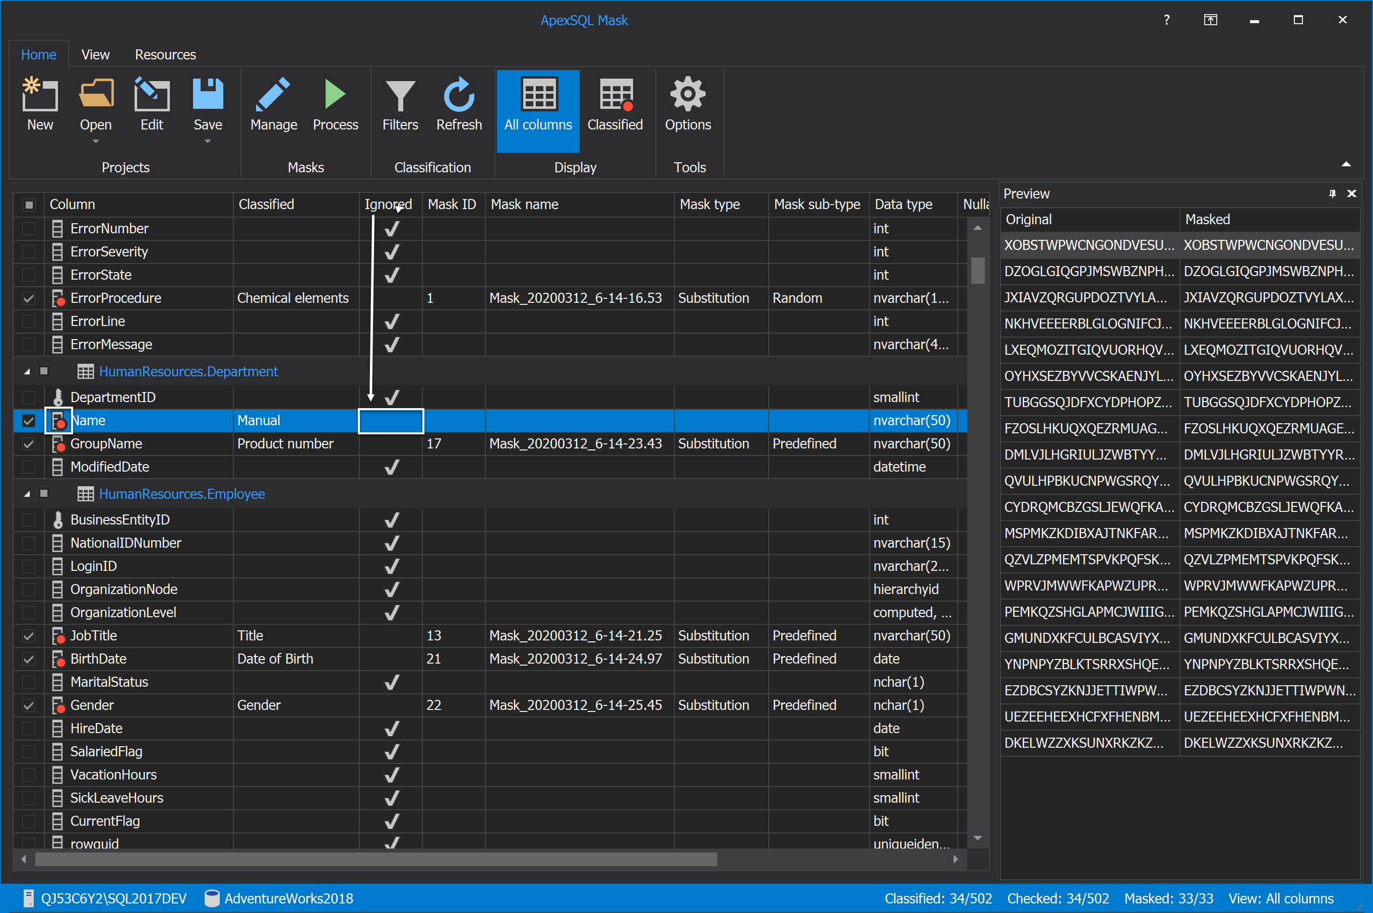Sort by the Mask type header
This screenshot has height=913, width=1373.
coord(721,205)
